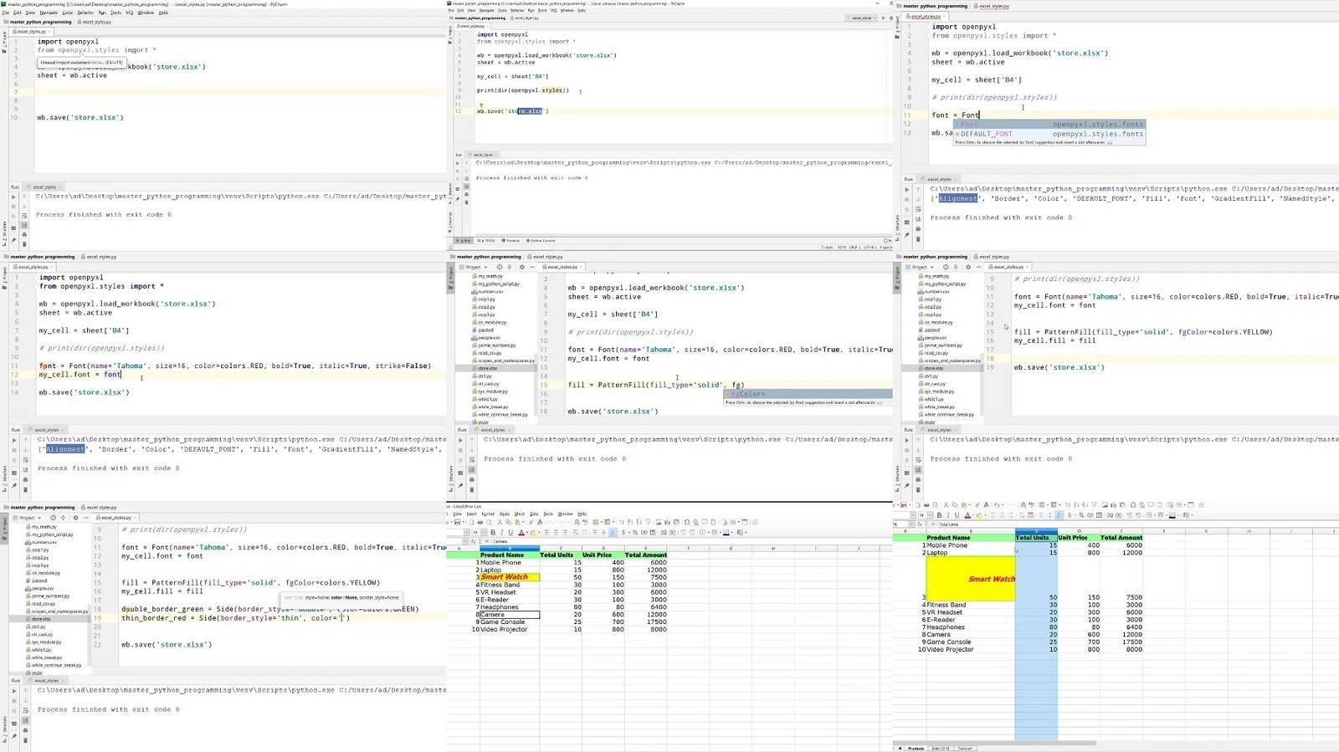Open Save dropdown arrow in LibreOffice window with Camera selected
The height and width of the screenshot is (752, 1339).
pos(464,522)
